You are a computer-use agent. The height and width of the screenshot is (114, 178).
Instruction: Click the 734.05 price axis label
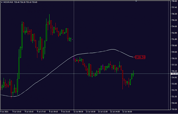174,26
